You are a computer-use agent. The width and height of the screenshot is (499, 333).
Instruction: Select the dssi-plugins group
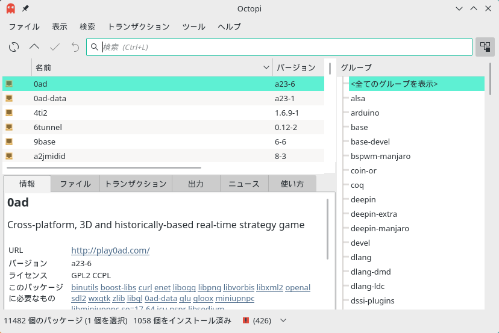coord(372,300)
